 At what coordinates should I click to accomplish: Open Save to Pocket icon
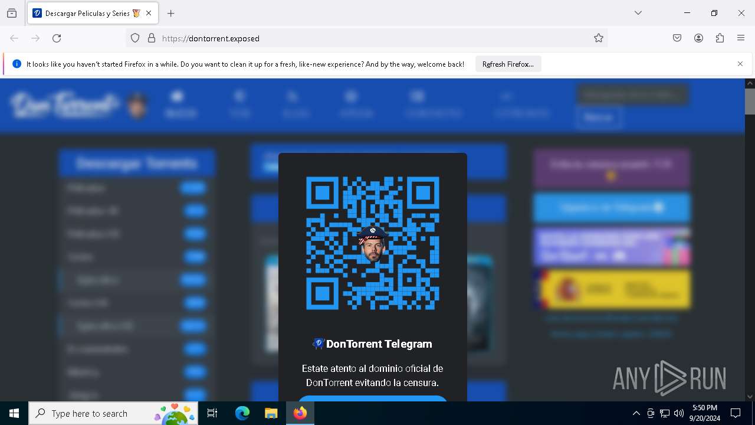click(x=677, y=38)
